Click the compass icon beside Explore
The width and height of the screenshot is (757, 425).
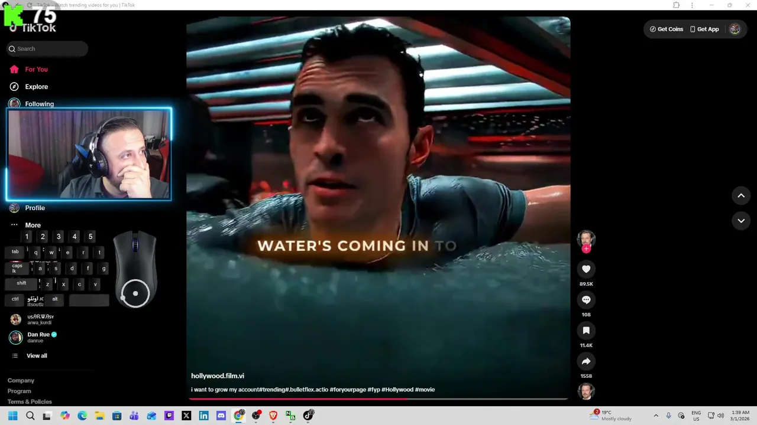tap(14, 87)
